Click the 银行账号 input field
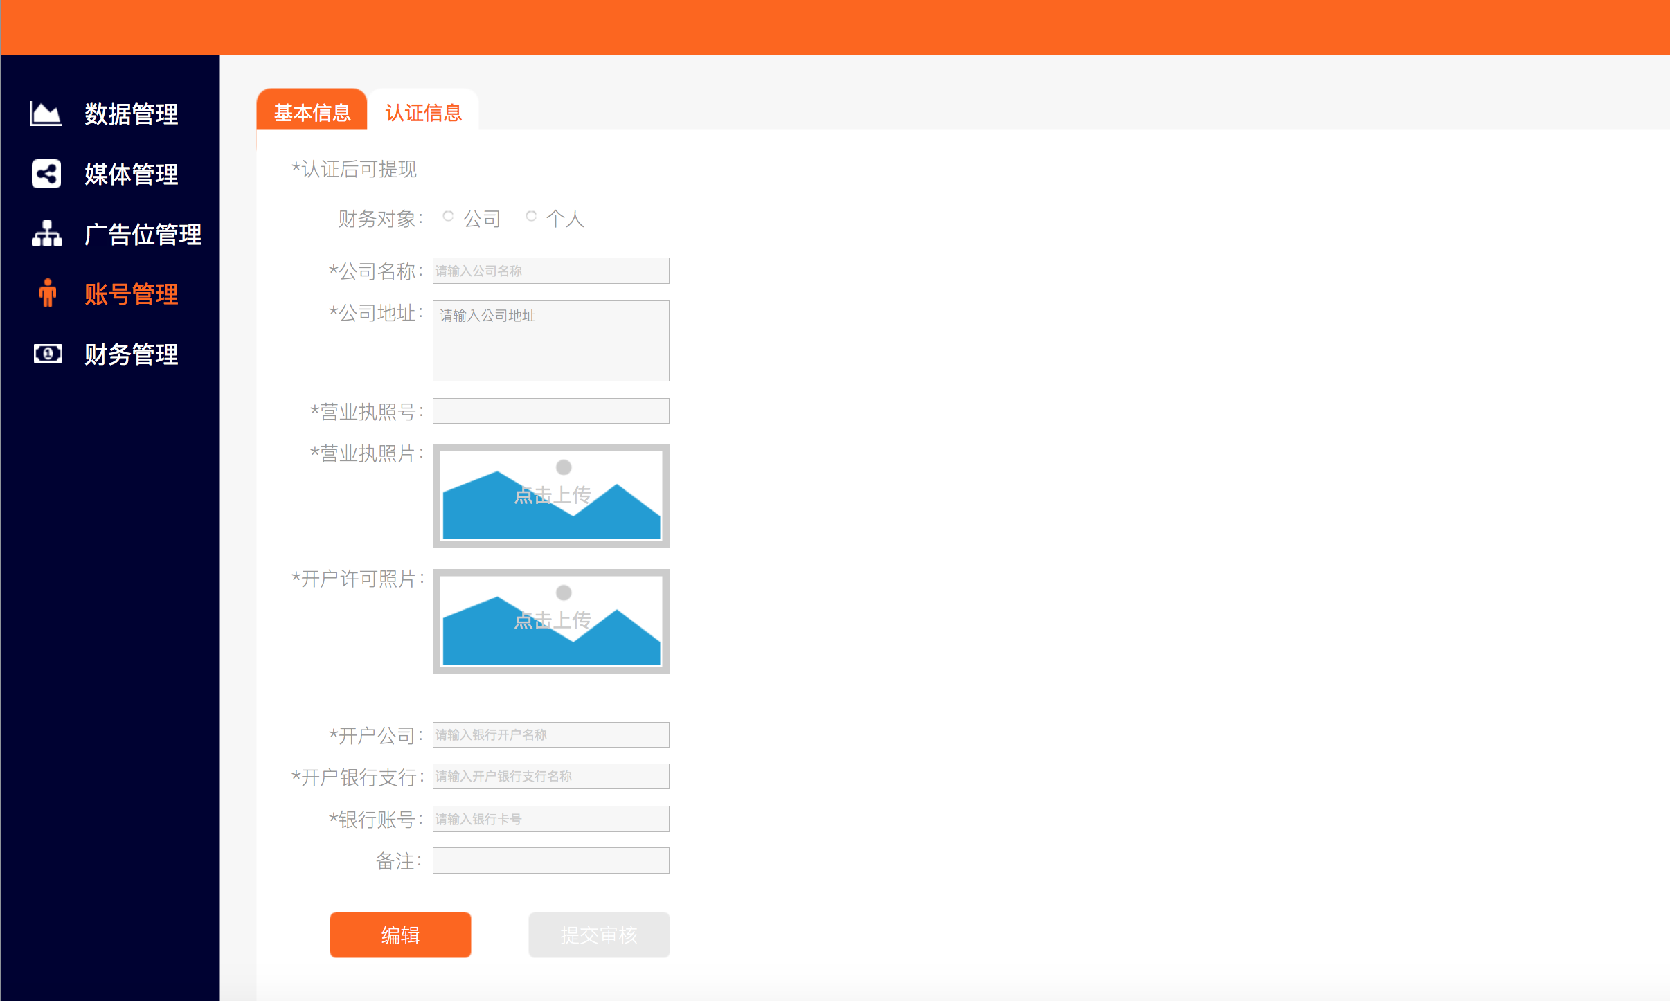1670x1001 pixels. coord(550,819)
